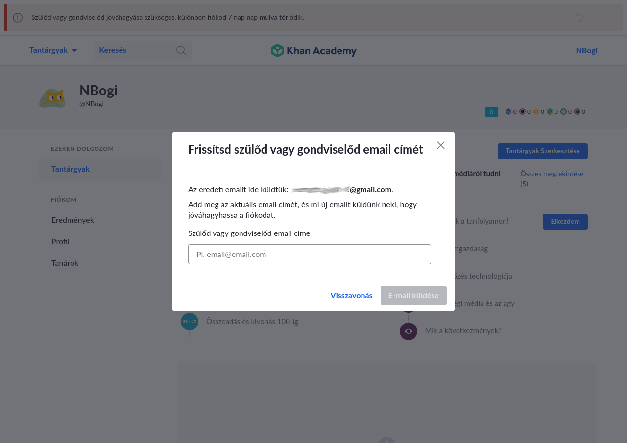Click the NBogi avatar image

point(52,97)
